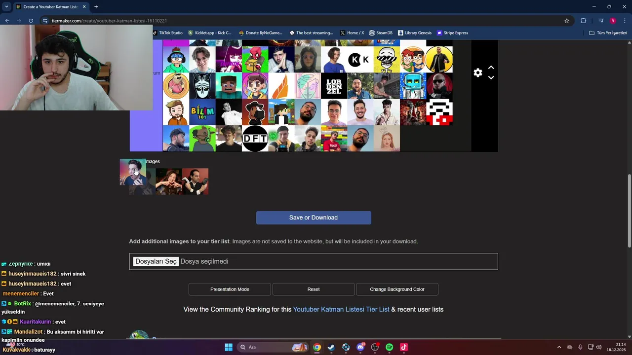Open the SteamDB bookmark

(381, 33)
